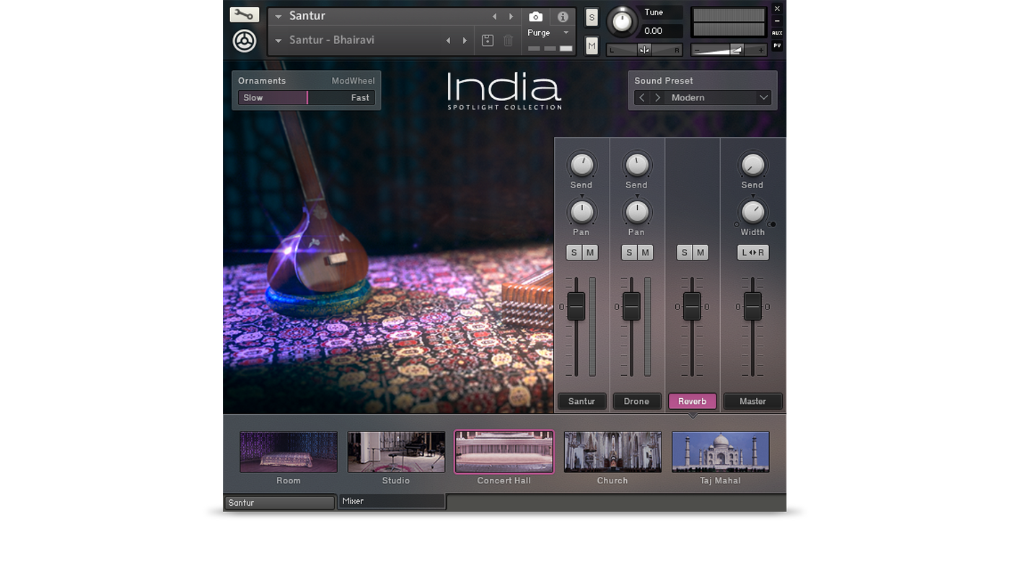Click the Drone channel Send knob
This screenshot has height=580, width=1010.
(636, 165)
